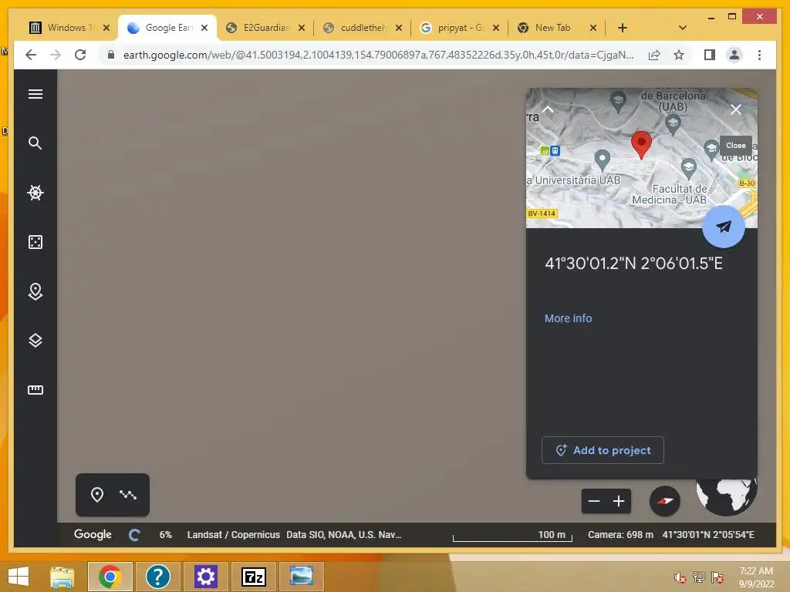Open the Windows Start button
Screen dimensions: 790x592
(19, 577)
